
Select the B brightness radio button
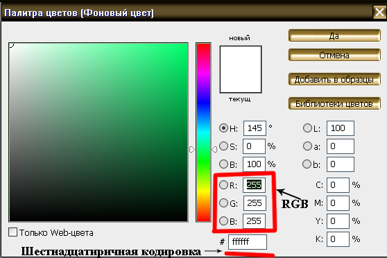(x=223, y=164)
